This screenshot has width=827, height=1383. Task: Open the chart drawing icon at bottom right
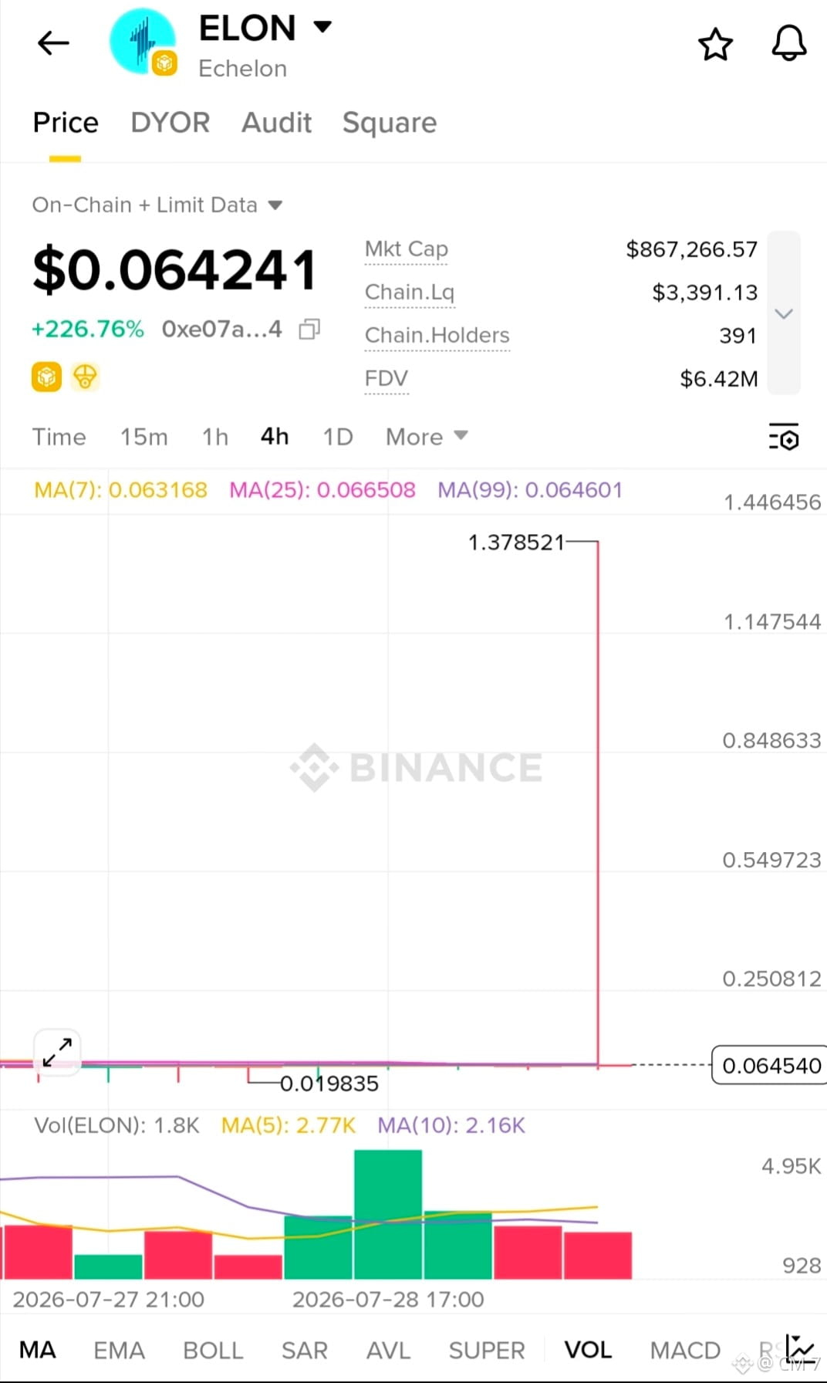[x=799, y=1348]
